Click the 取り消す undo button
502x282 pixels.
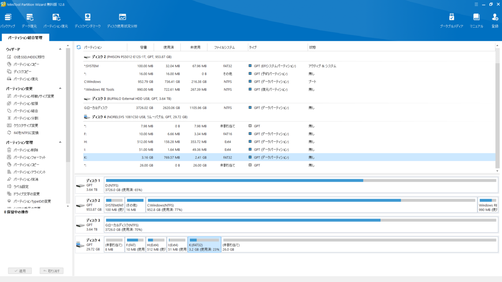[51, 271]
